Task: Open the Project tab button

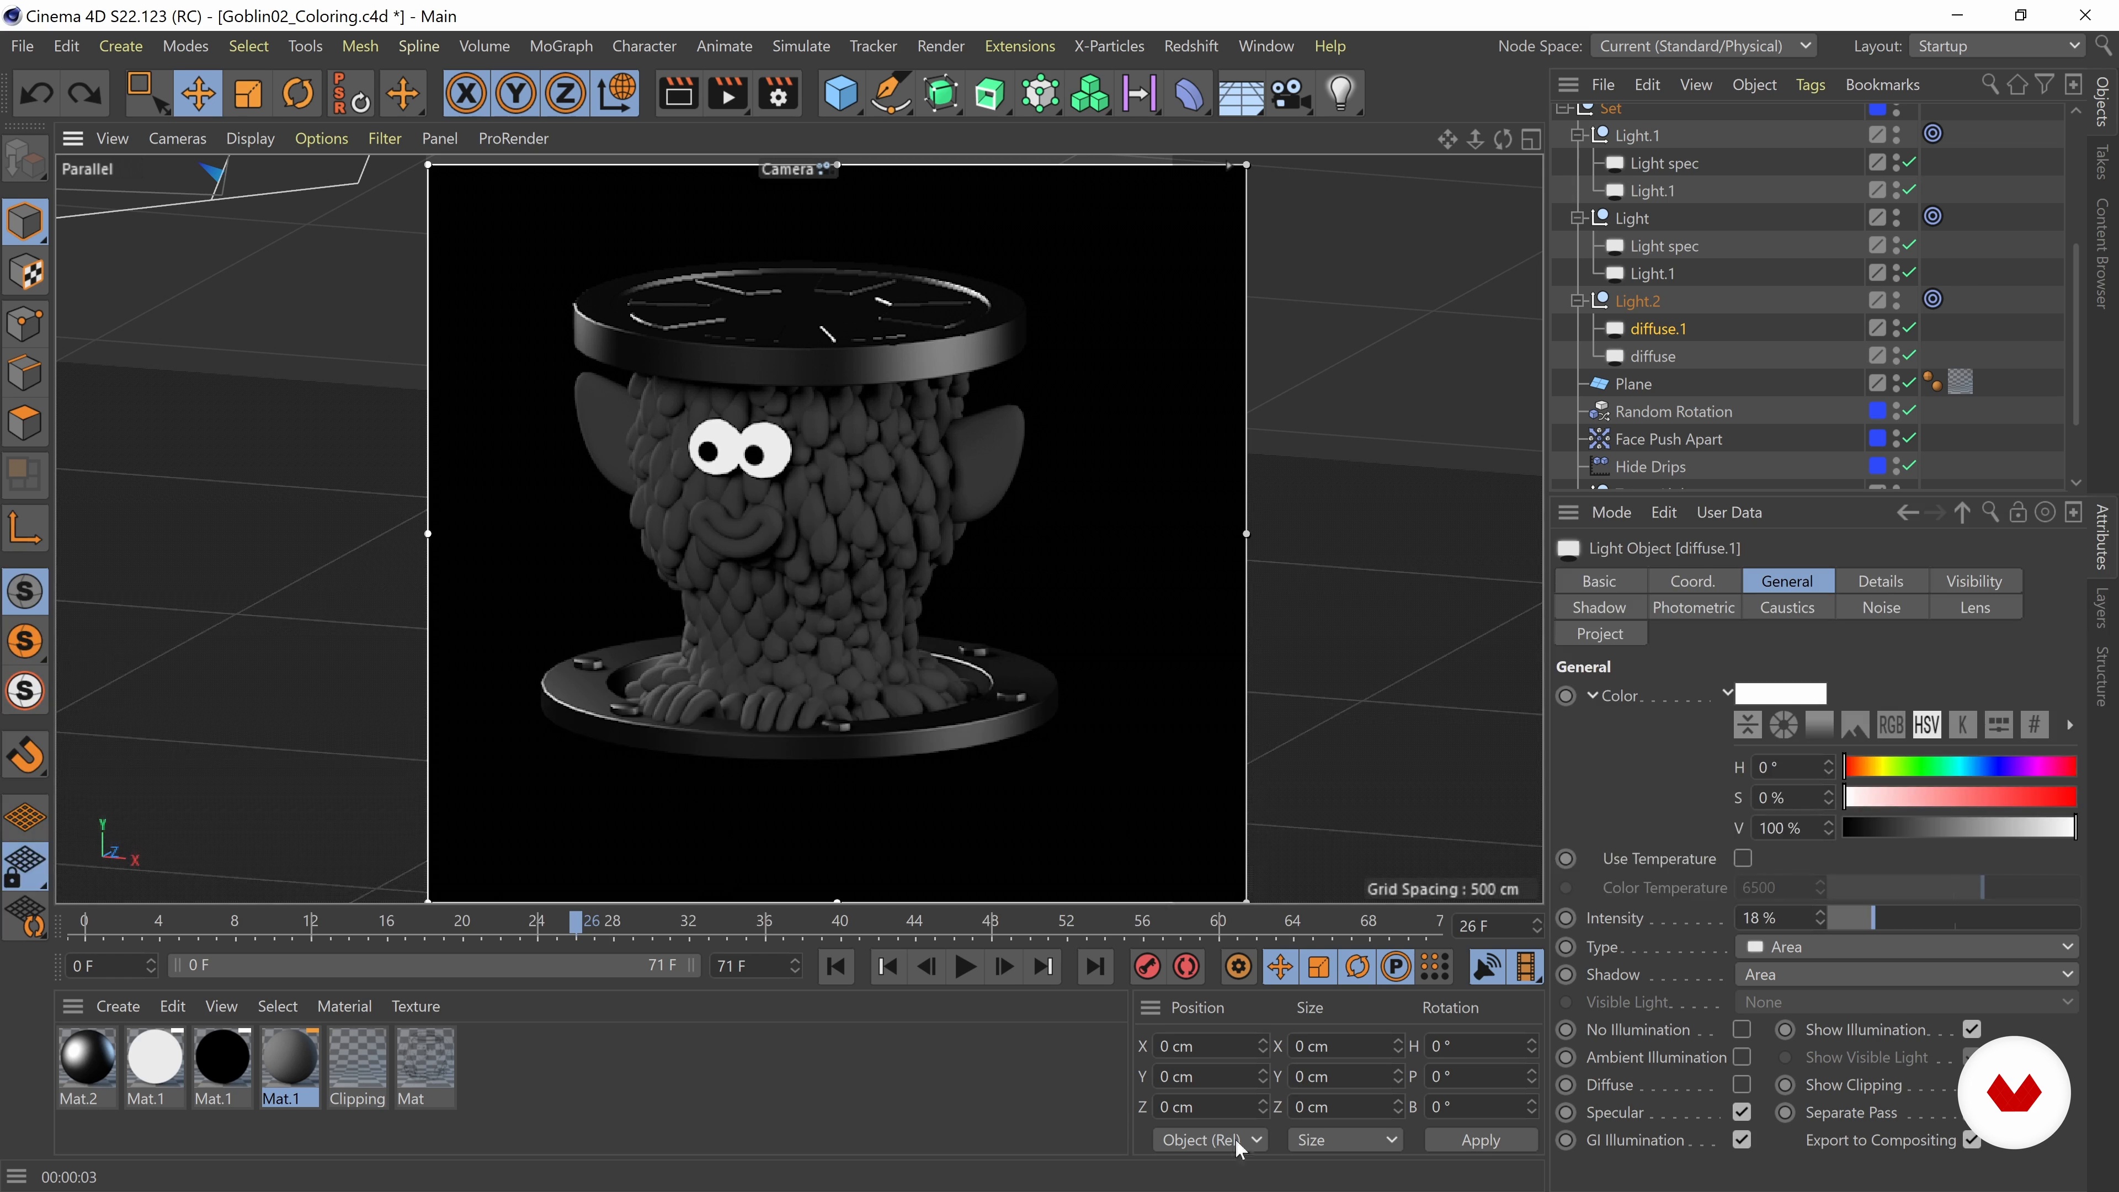Action: [x=1600, y=634]
